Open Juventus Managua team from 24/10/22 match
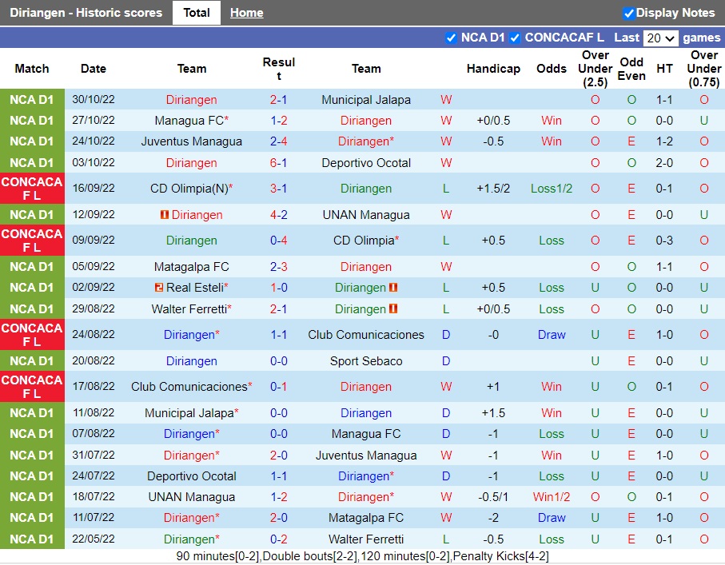Screen dimensions: 725x565 click(191, 141)
